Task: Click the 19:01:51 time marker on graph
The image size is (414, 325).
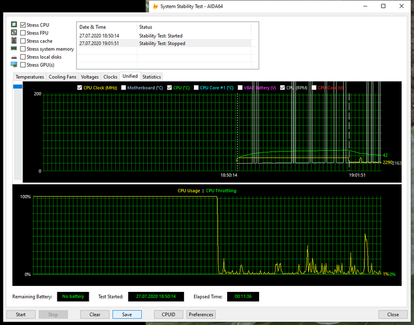Action: click(x=357, y=175)
